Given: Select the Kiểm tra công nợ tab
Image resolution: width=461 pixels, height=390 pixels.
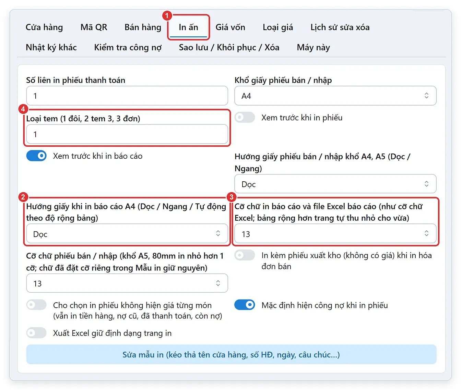Looking at the screenshot, I should coord(128,47).
